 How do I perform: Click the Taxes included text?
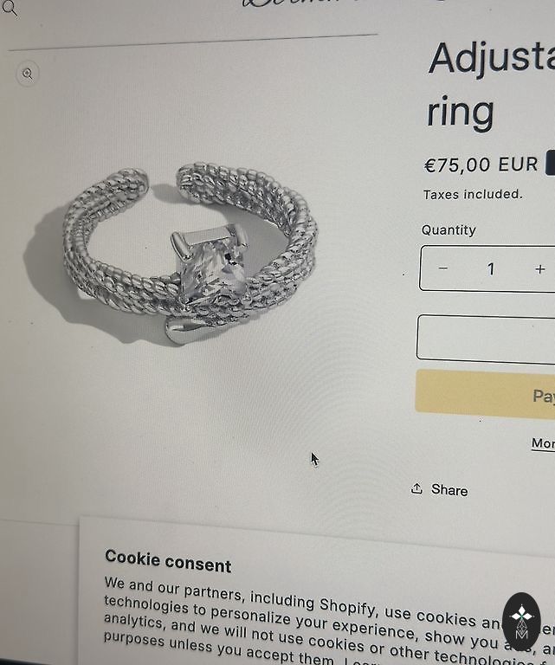pyautogui.click(x=473, y=194)
